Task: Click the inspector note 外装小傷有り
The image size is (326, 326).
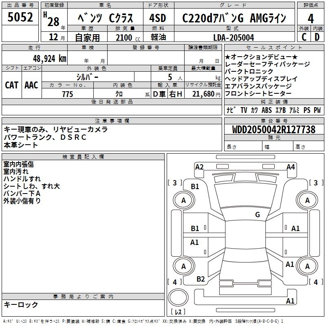Action: pyautogui.click(x=22, y=200)
